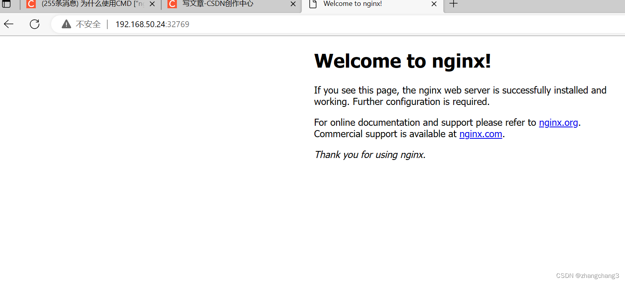
Task: Click the browser back arrow
Action: click(x=9, y=24)
